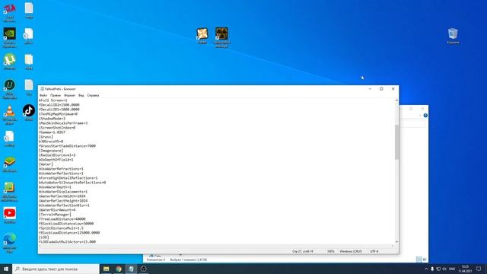Click the taskbar search box
The image size is (487, 274).
[x=56, y=269]
